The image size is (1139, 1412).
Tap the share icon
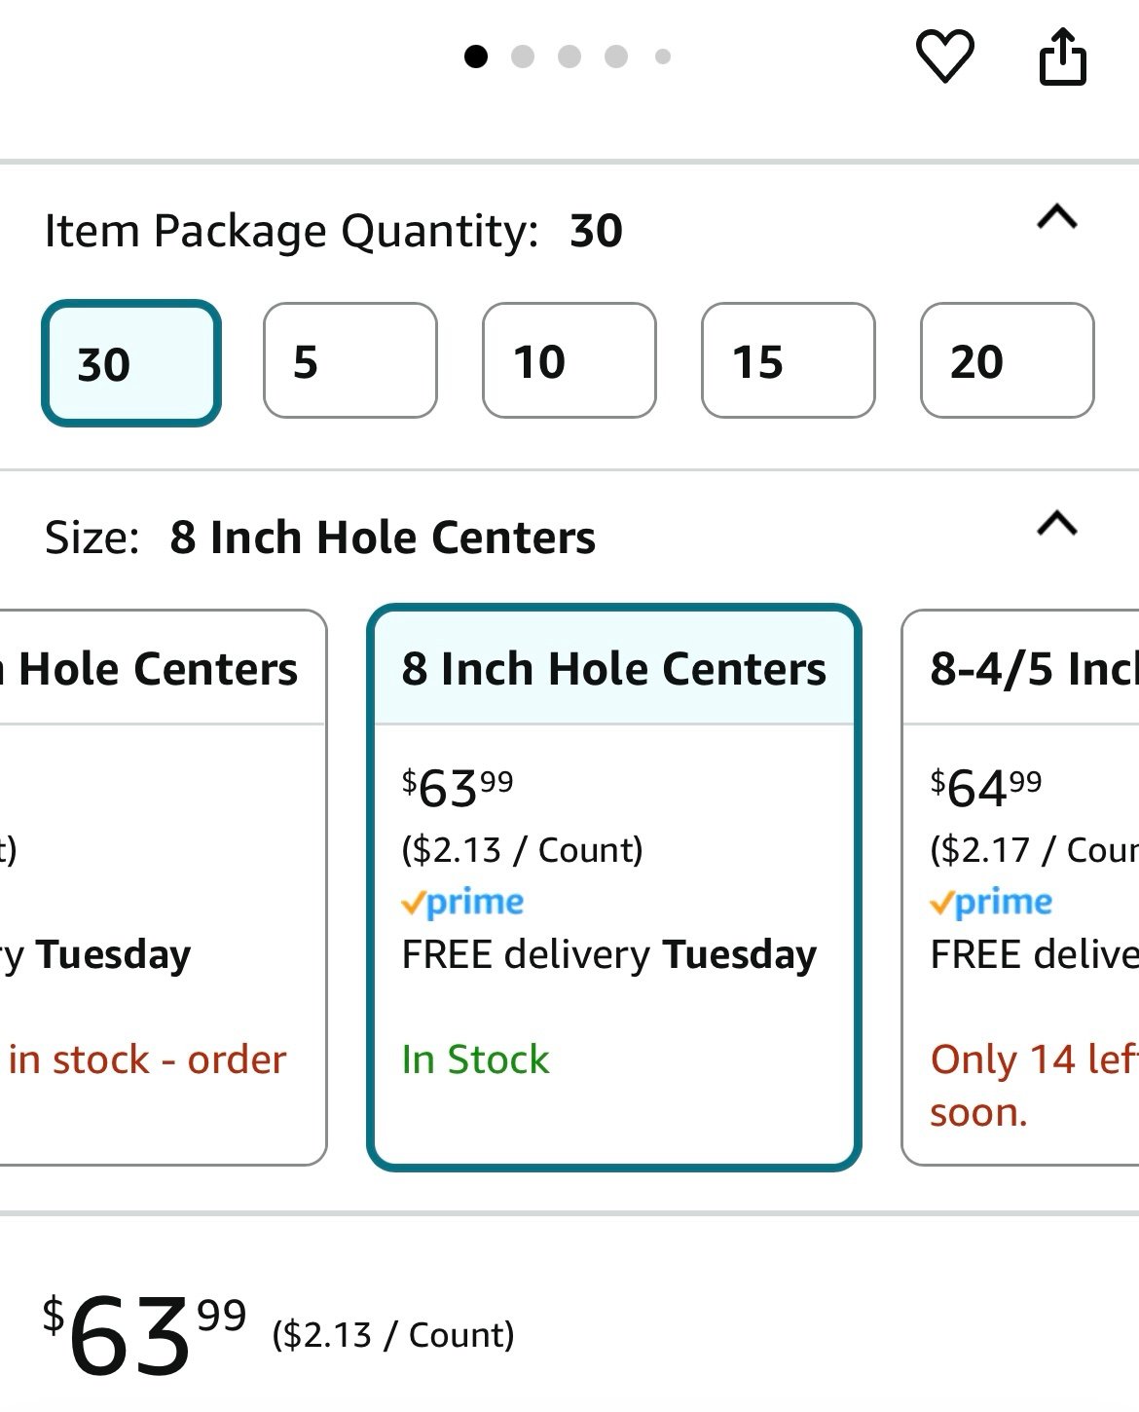coord(1062,56)
